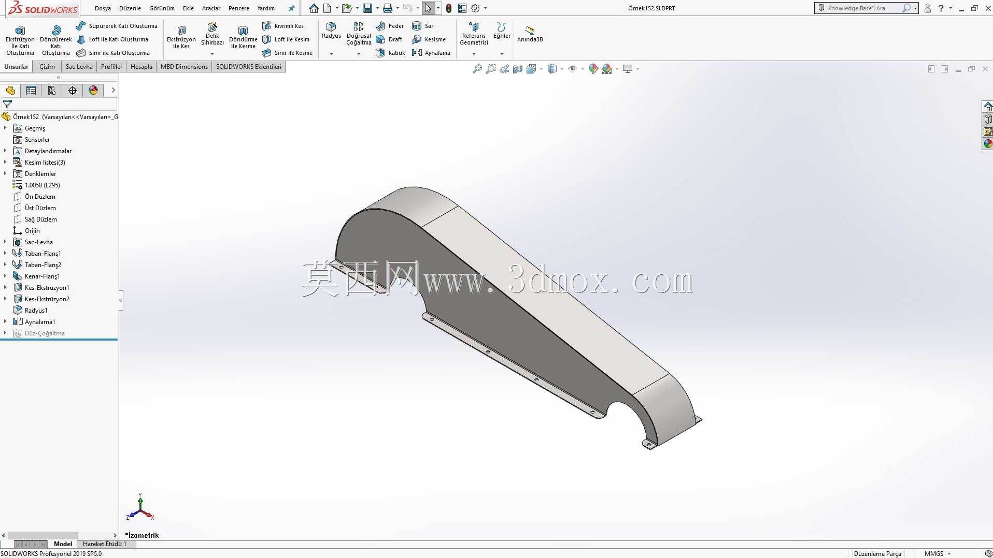Open dropdown under Referans Geometrisi
The height and width of the screenshot is (558, 993).
[x=474, y=54]
